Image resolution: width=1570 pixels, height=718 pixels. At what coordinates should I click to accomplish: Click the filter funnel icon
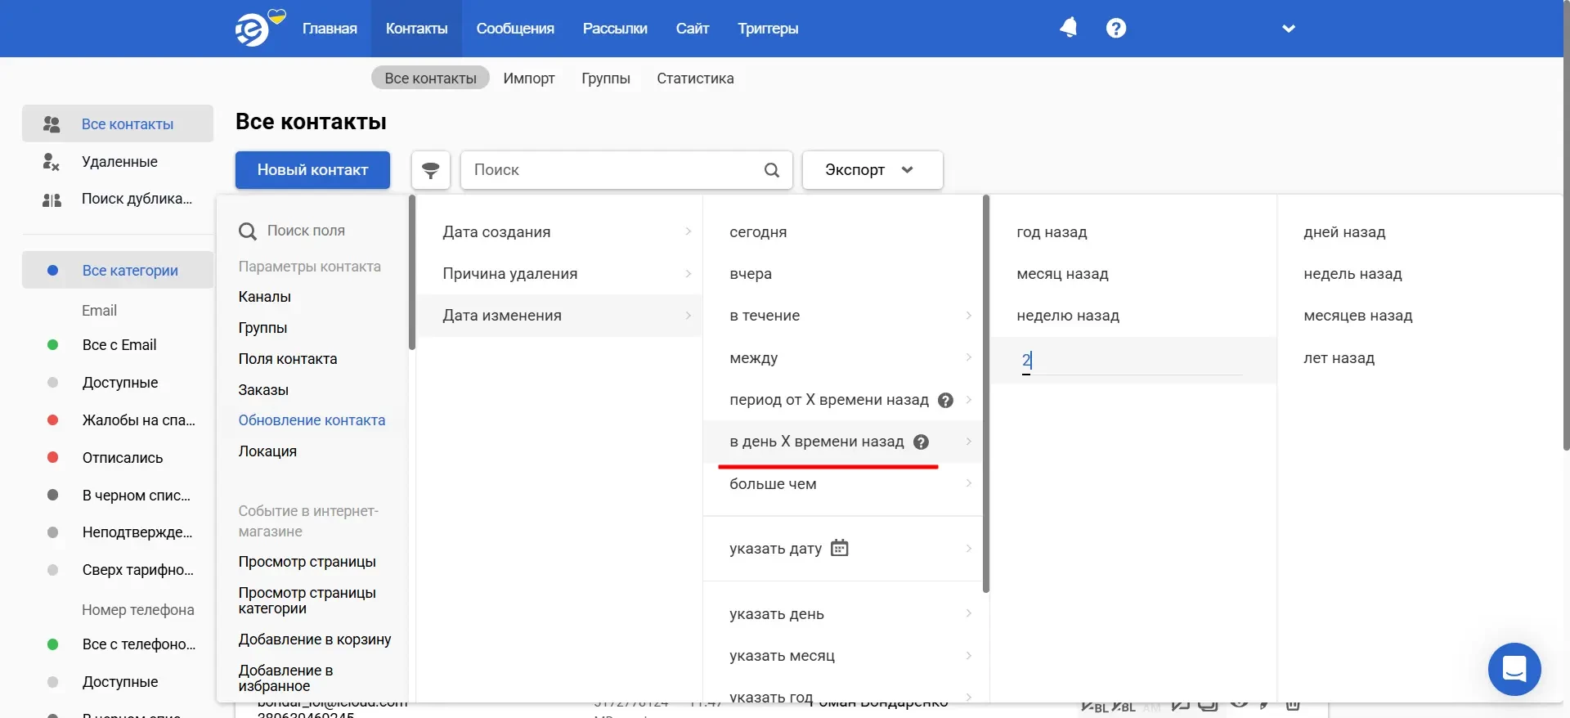tap(430, 170)
